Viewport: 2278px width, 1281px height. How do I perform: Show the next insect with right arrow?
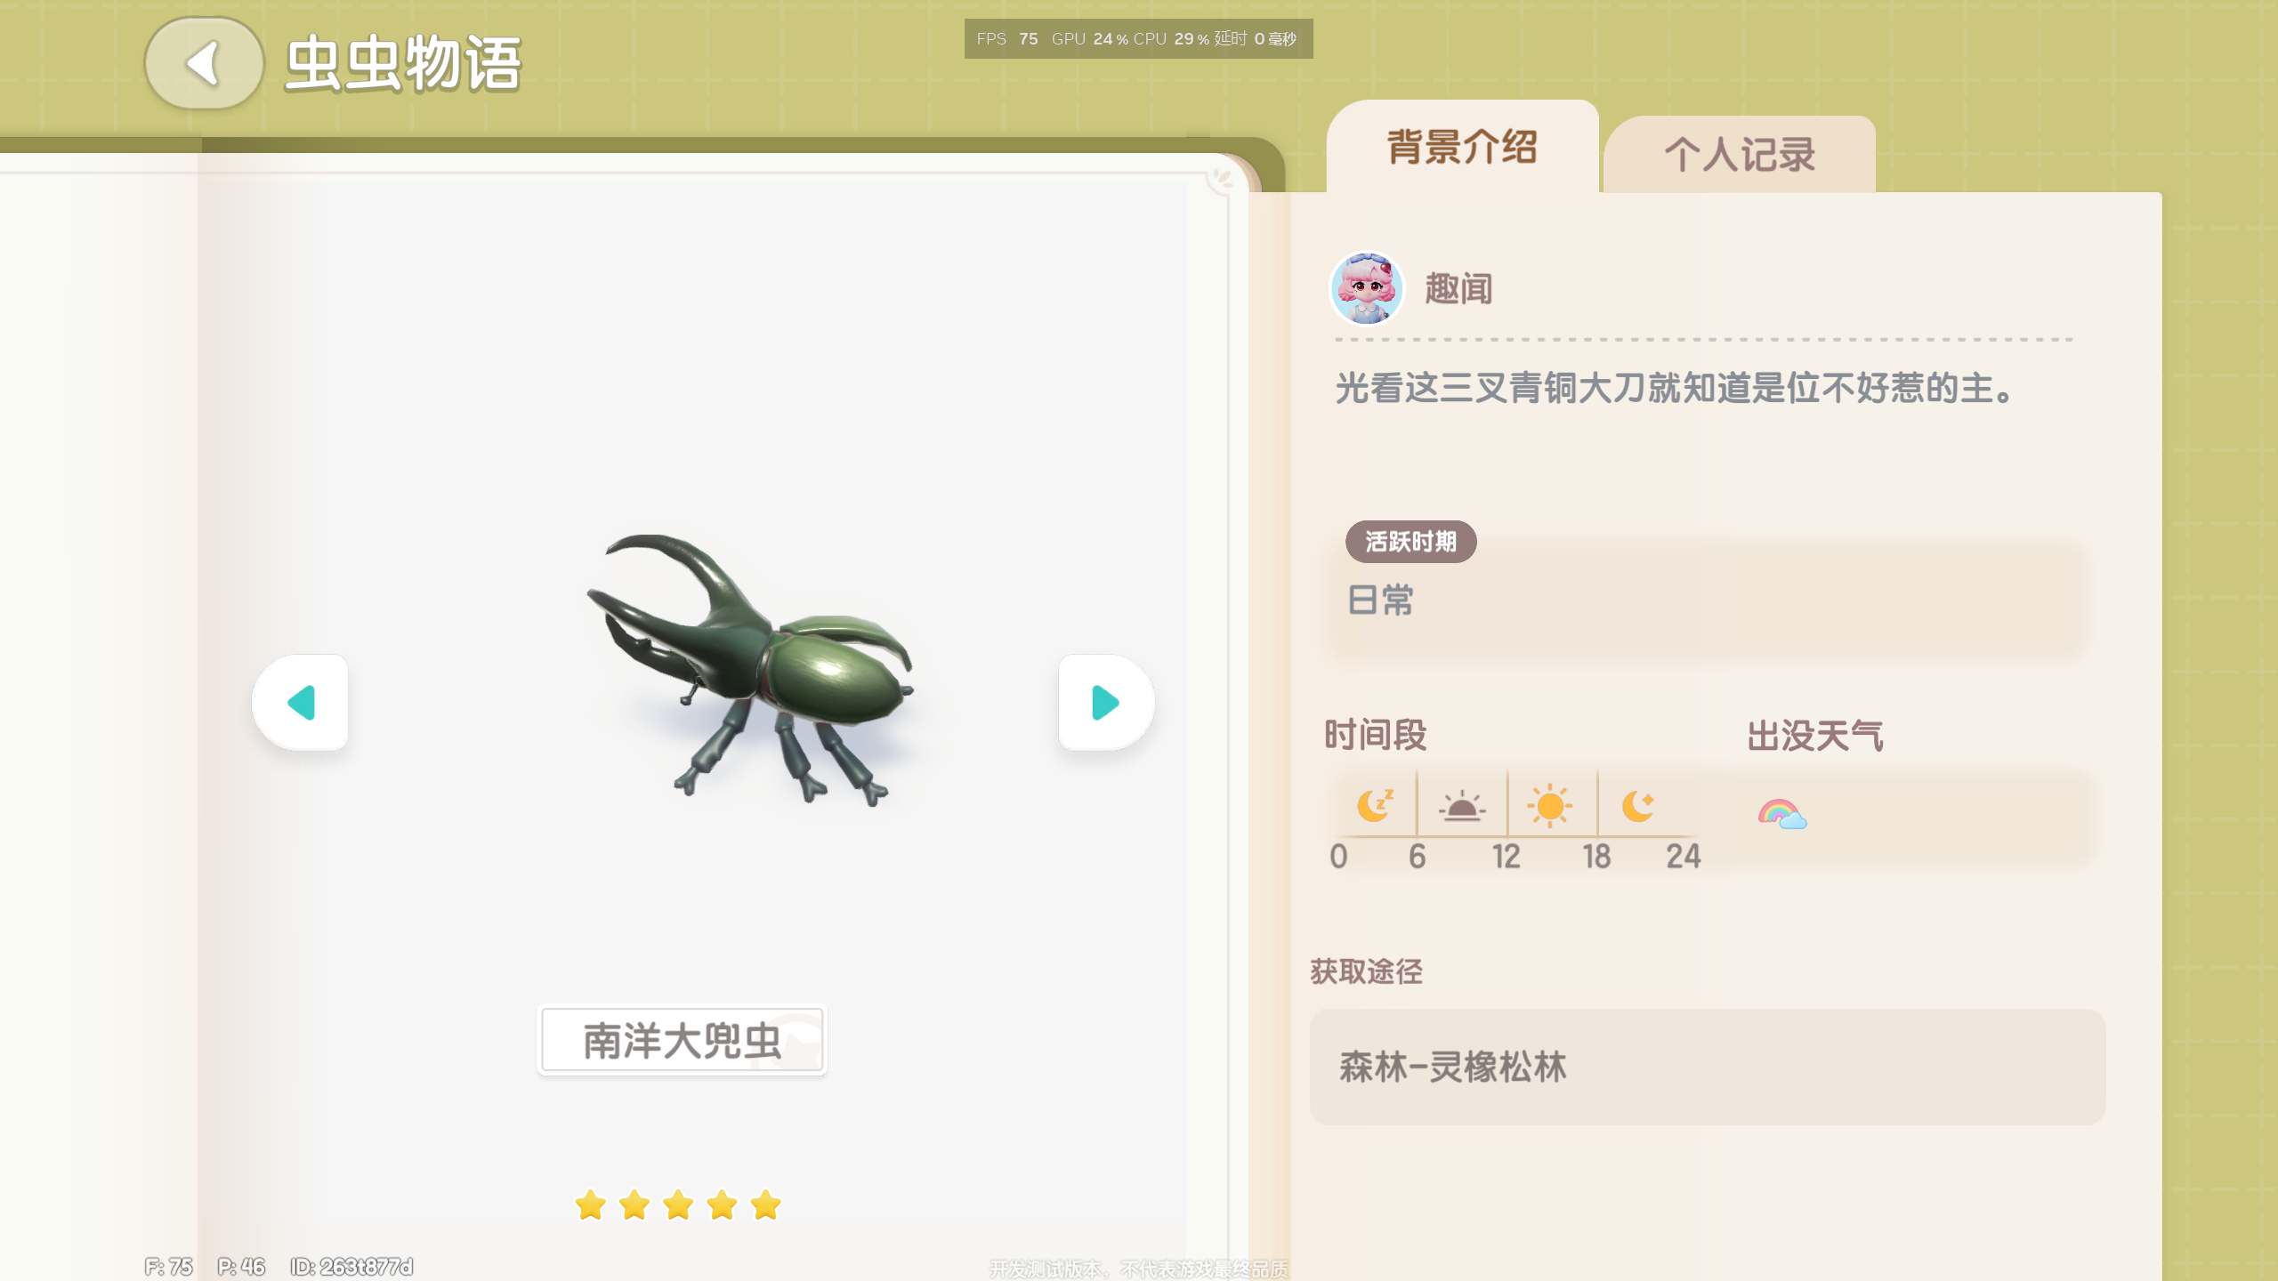tap(1106, 703)
